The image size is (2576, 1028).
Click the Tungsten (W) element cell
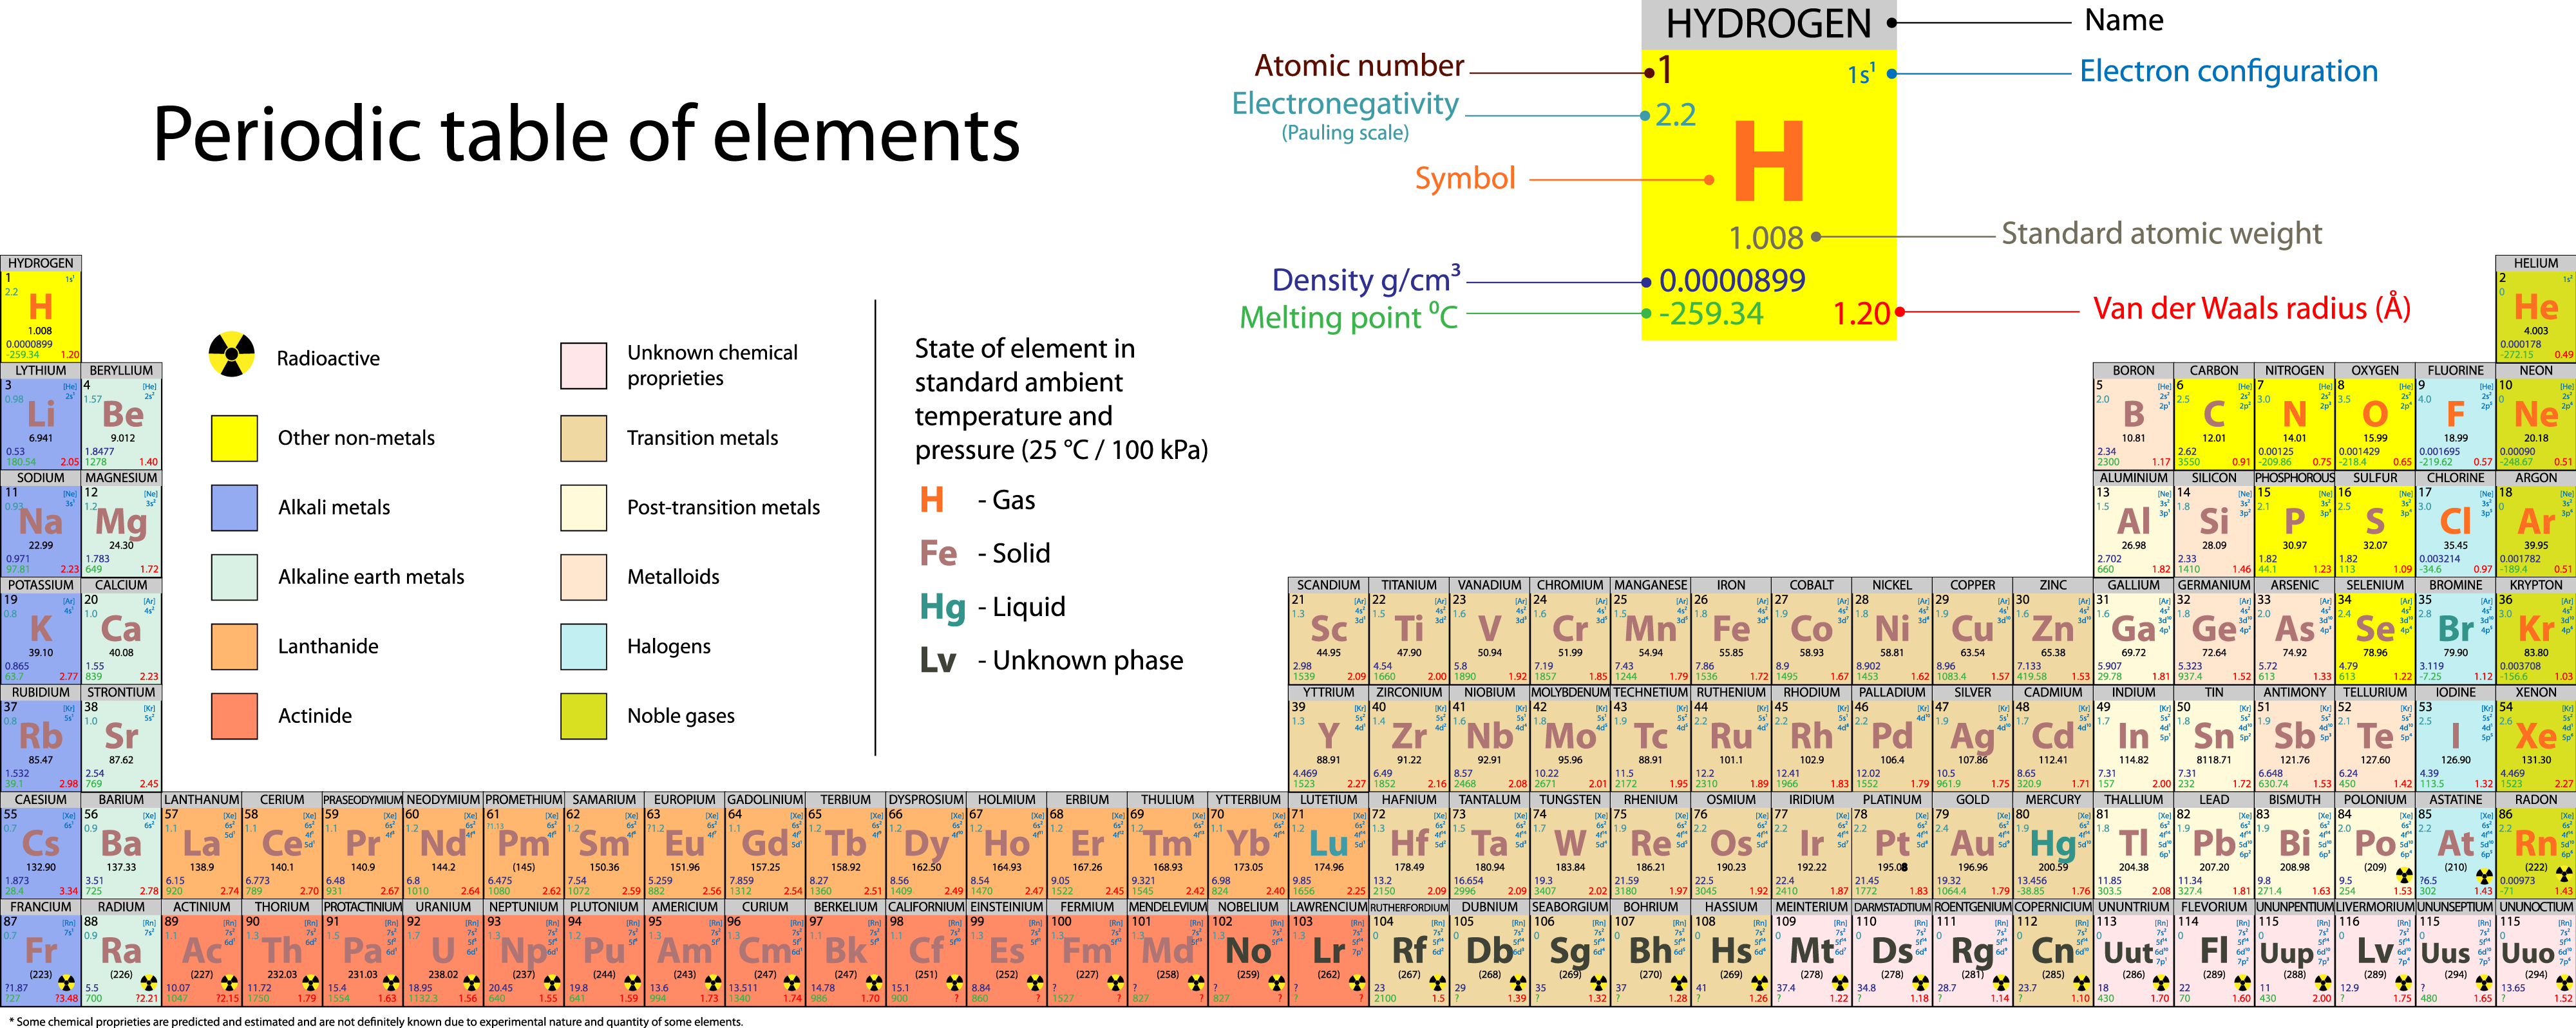[1570, 844]
